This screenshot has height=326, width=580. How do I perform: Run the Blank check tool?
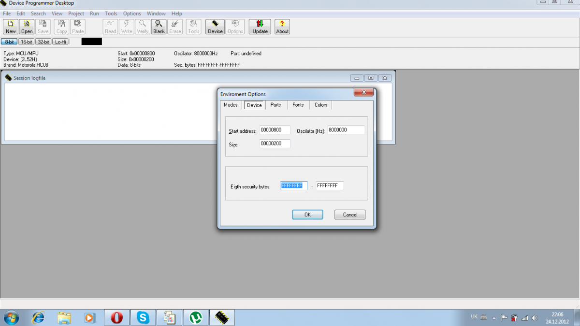click(159, 27)
